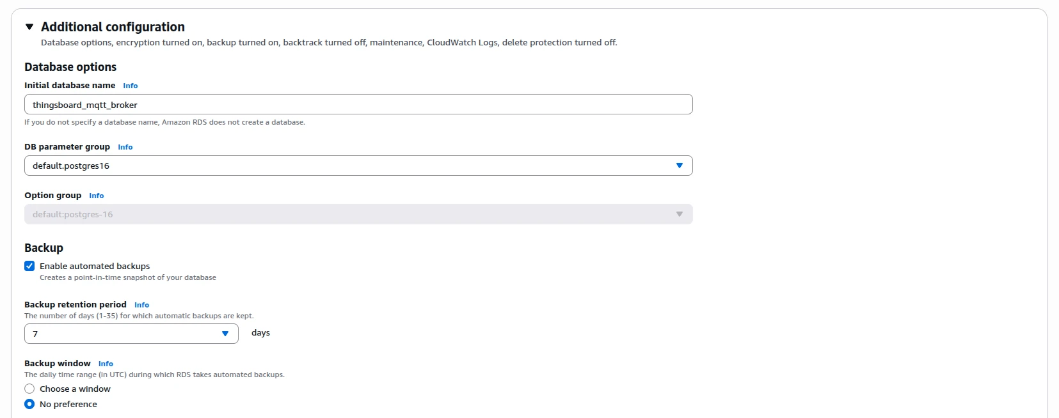
Task: Open Info link beside Backup retention period
Action: click(x=142, y=305)
